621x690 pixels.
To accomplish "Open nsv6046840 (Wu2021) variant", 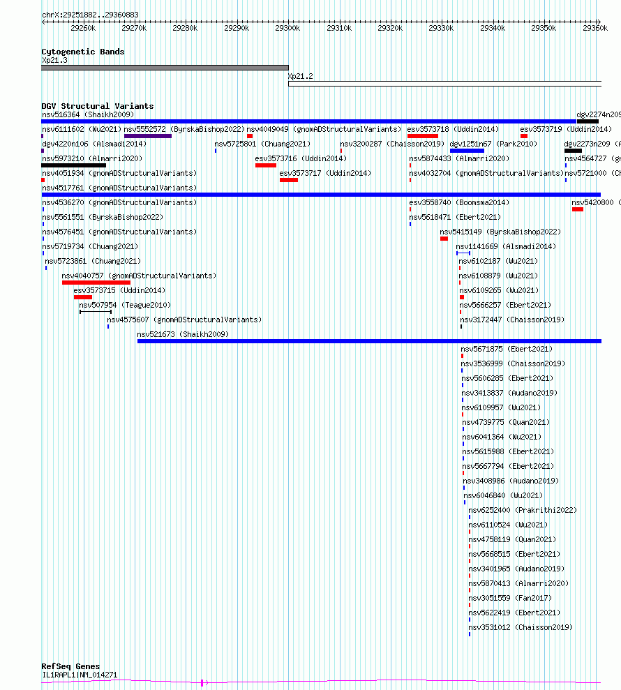I will tap(503, 495).
